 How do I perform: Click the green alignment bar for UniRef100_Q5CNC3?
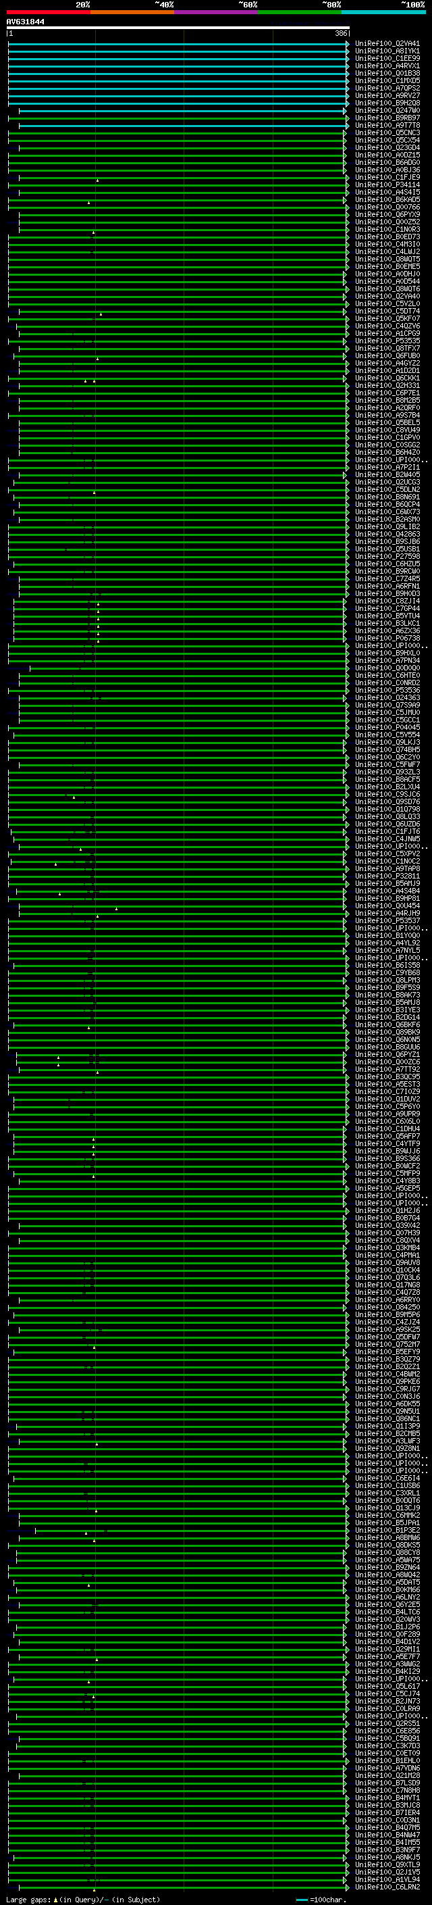pyautogui.click(x=176, y=133)
